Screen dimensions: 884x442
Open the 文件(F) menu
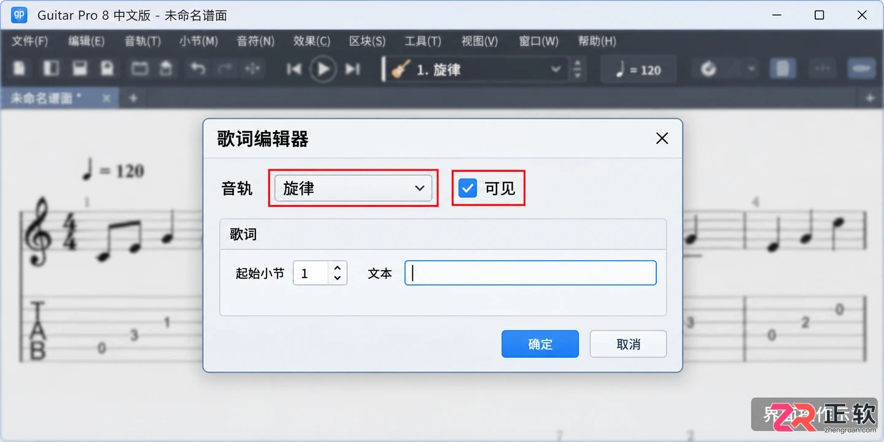pyautogui.click(x=30, y=41)
